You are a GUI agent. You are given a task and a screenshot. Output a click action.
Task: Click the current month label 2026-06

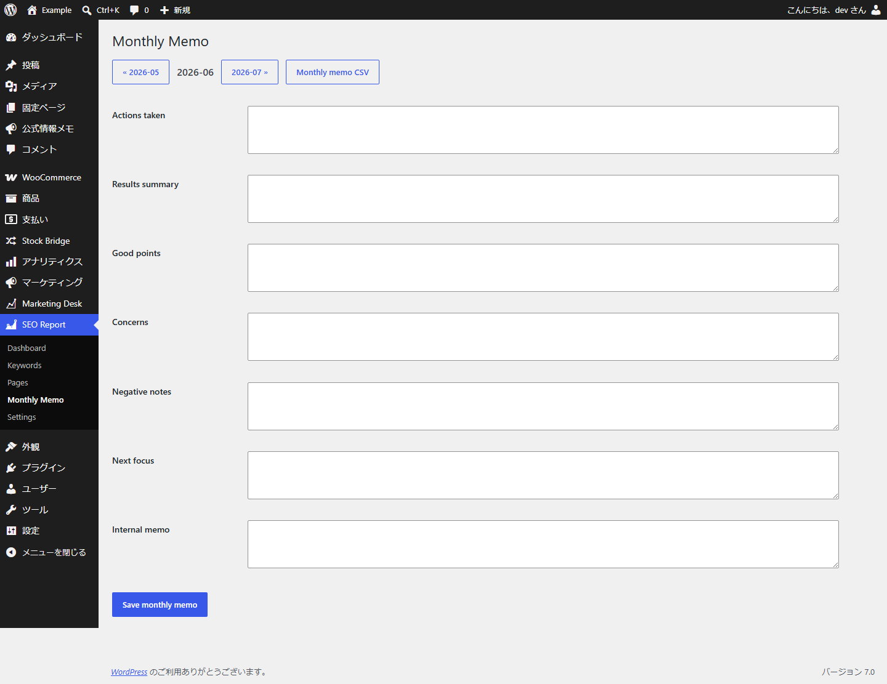(x=195, y=72)
